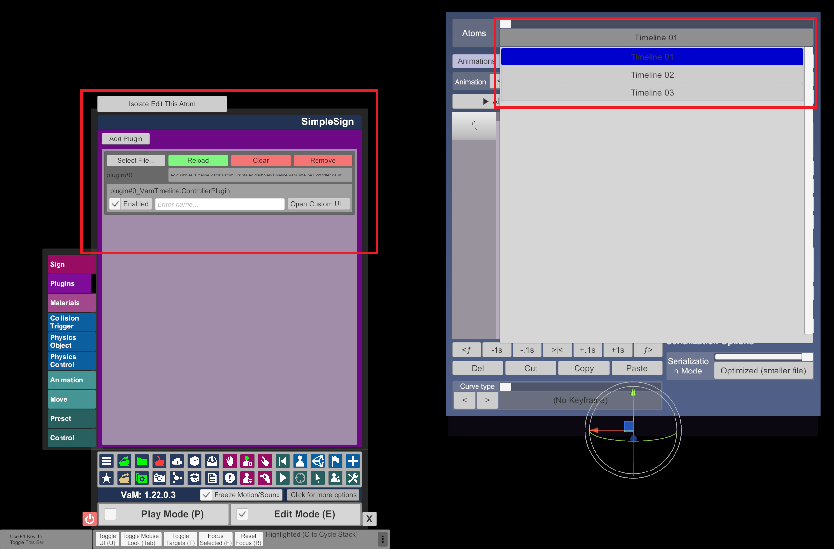Click the green open scene icon
This screenshot has width=834, height=549.
tap(124, 461)
